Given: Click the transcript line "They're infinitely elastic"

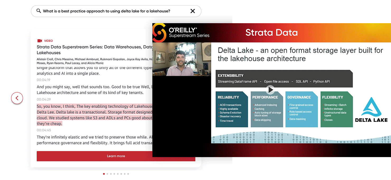Looking at the screenshot, I should pos(95,140).
